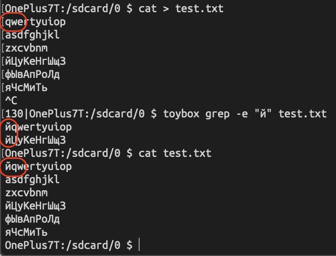The height and width of the screenshot is (256, 336).
Task: Click the 130 exit code in the prompt
Action: 14,113
